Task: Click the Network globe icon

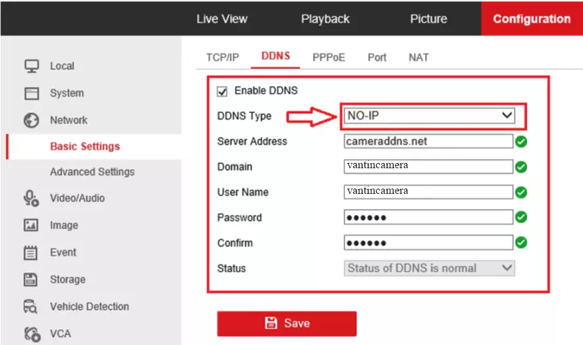Action: [31, 120]
